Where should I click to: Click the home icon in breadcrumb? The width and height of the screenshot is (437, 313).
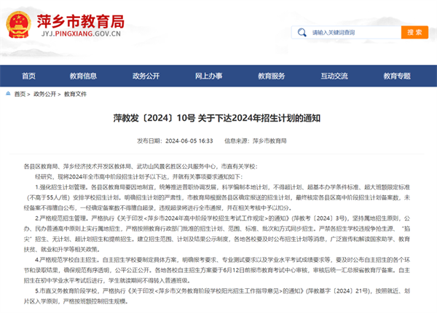(x=8, y=94)
